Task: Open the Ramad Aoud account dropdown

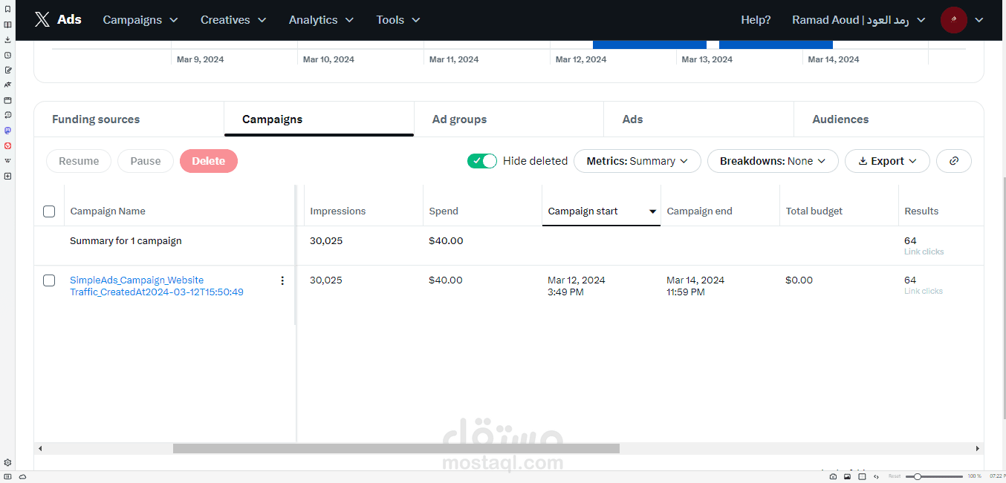Action: pyautogui.click(x=859, y=20)
